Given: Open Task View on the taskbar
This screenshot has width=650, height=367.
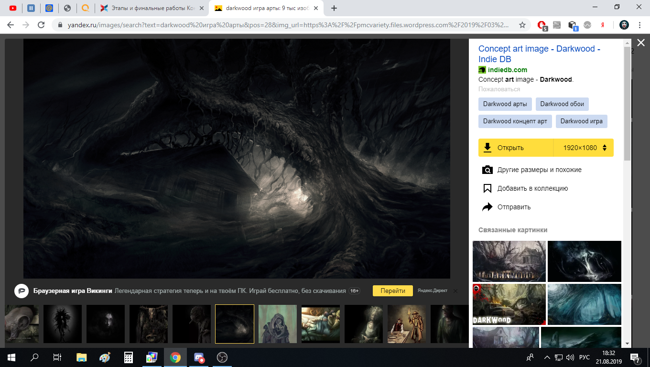Looking at the screenshot, I should point(57,357).
